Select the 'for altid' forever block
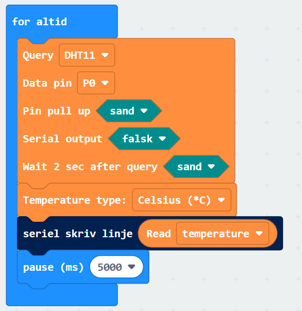Viewport: 302px width, 311px height. tap(40, 22)
